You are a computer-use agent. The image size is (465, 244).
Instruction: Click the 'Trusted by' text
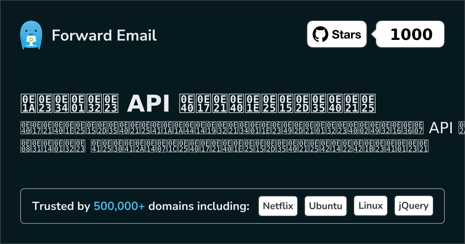(61, 206)
